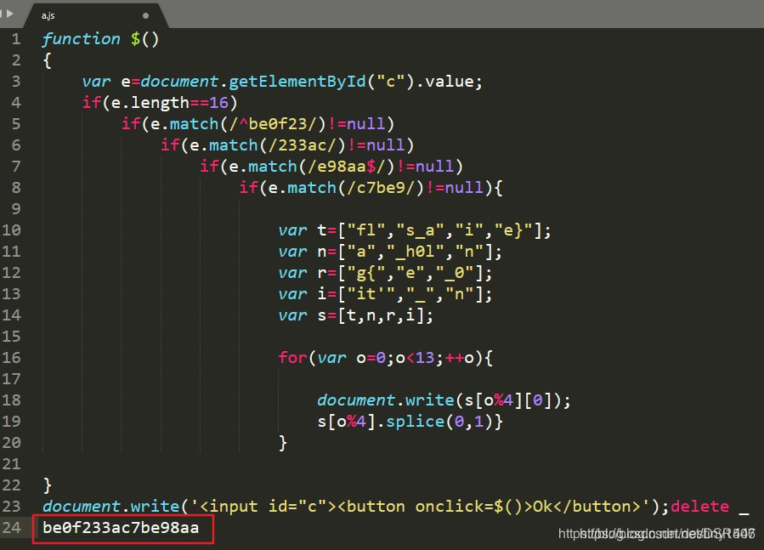Click the 'function' keyword on line 1

tap(82, 39)
